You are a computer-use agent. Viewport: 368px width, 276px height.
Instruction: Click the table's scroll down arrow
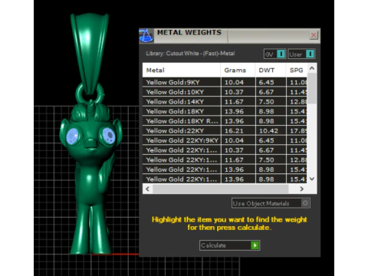click(x=312, y=179)
